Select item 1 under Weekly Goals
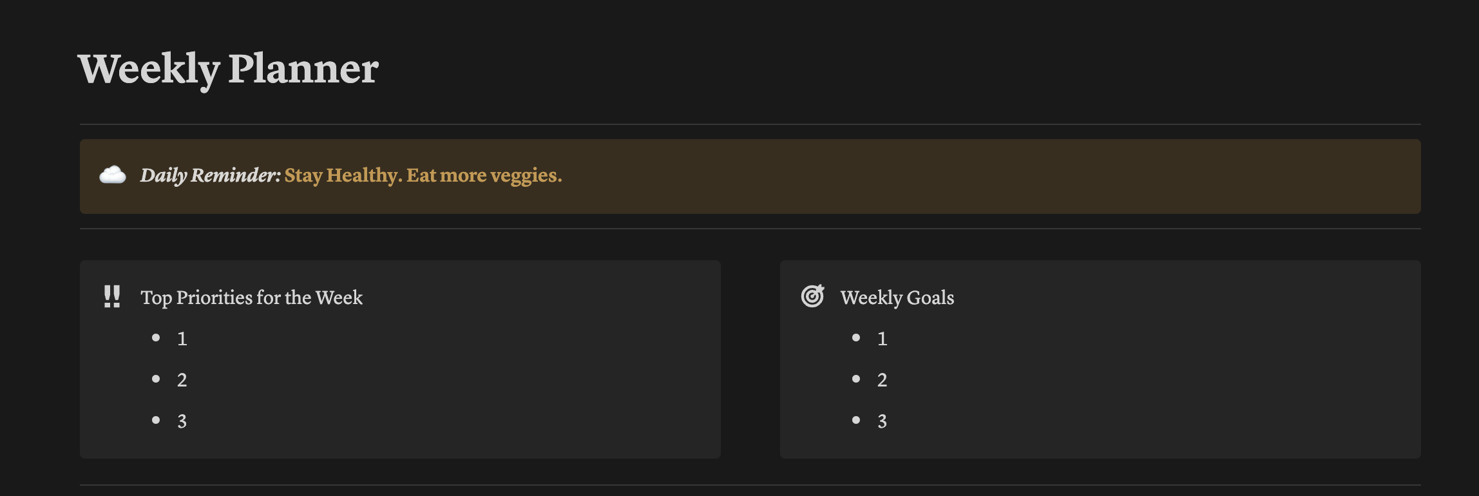 [883, 339]
